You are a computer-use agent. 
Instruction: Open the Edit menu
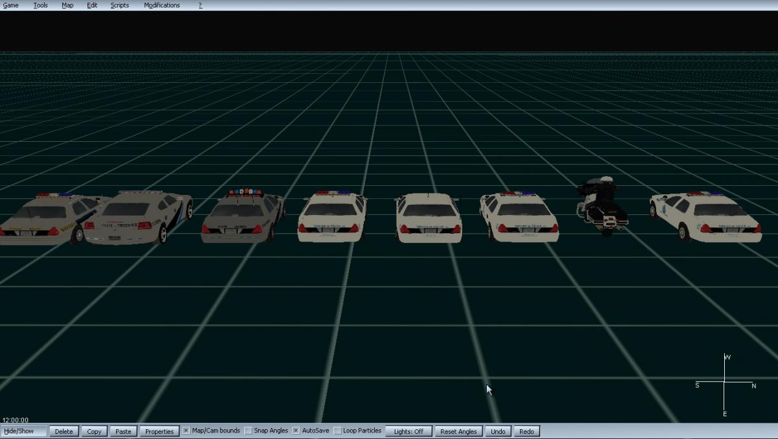[92, 5]
